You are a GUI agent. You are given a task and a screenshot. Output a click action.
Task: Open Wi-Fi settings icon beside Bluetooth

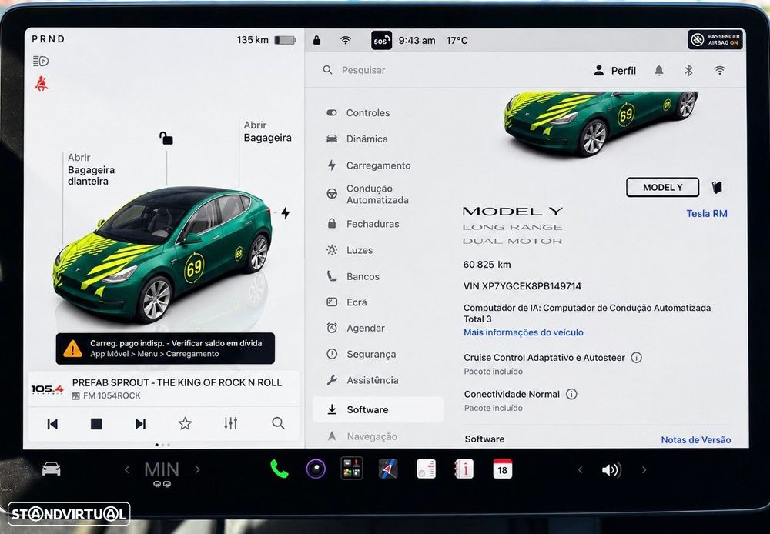coord(719,71)
